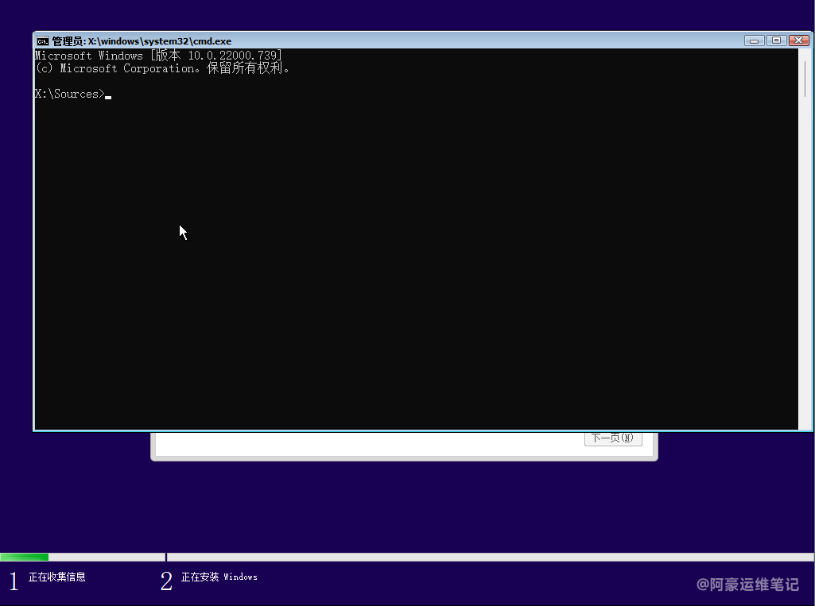Minimize the command prompt window
This screenshot has height=606, width=815.
coord(755,41)
